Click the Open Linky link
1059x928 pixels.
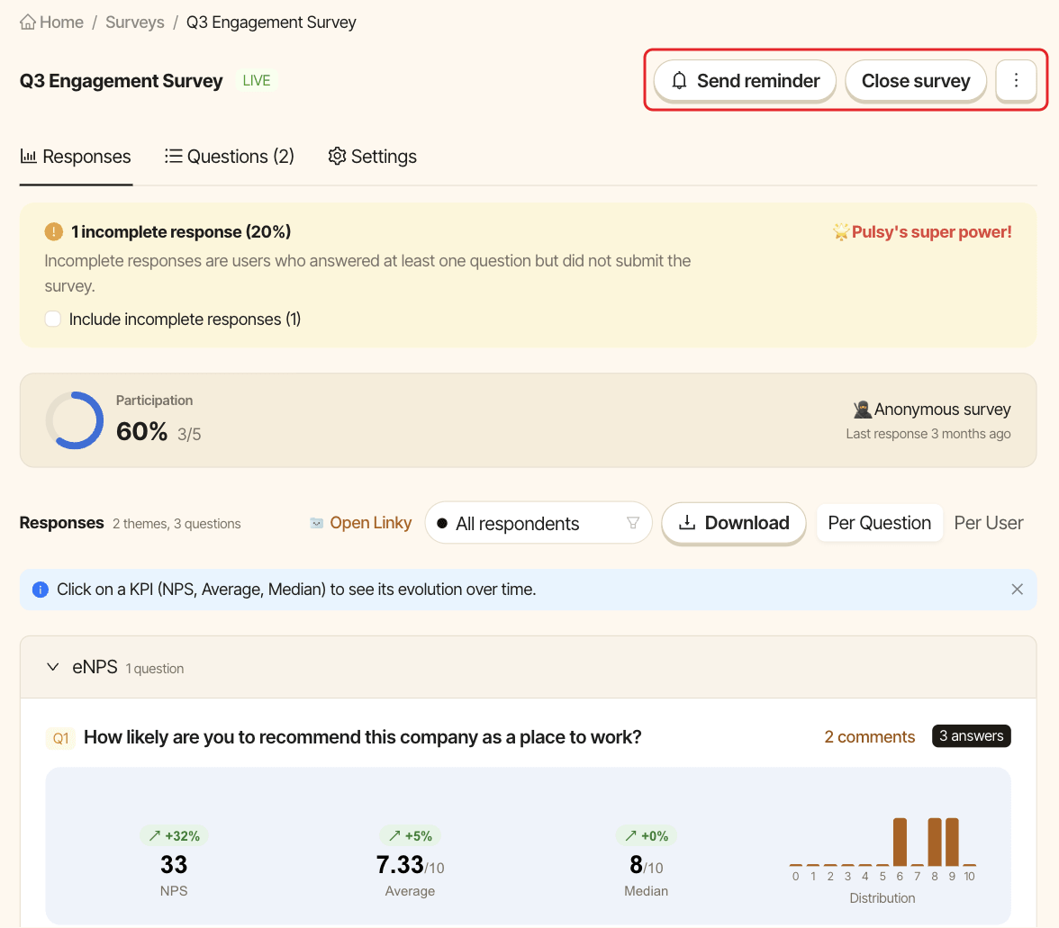tap(360, 523)
